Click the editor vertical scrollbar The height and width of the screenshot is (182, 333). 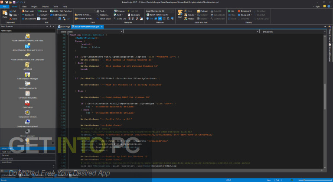tap(325, 97)
